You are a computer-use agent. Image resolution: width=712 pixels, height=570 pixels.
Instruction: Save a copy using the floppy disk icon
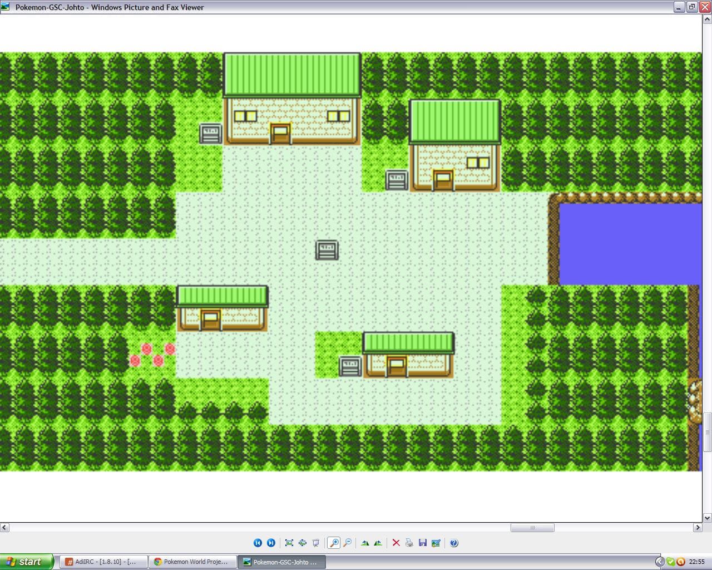[x=423, y=543]
